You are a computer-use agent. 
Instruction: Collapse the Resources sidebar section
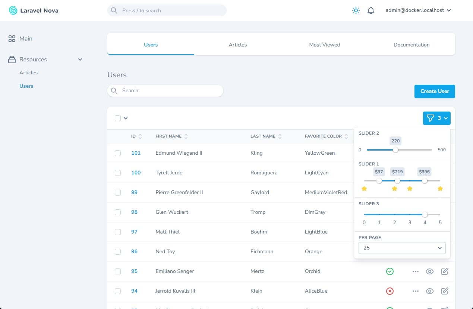click(x=80, y=59)
